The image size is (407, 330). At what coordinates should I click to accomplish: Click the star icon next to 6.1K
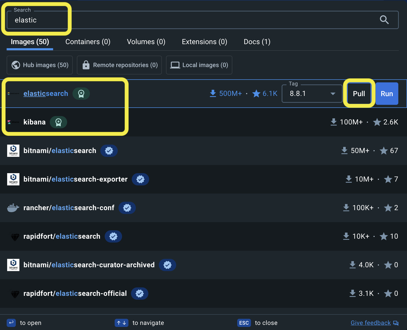(x=256, y=94)
